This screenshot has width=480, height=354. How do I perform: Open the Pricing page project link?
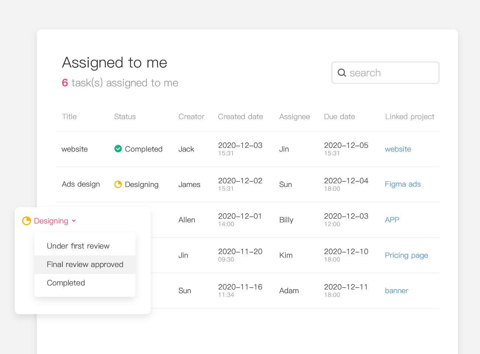pyautogui.click(x=406, y=255)
